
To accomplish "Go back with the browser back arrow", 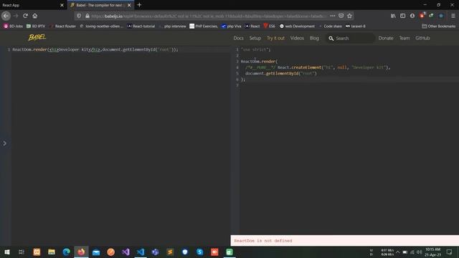I will tap(6, 16).
